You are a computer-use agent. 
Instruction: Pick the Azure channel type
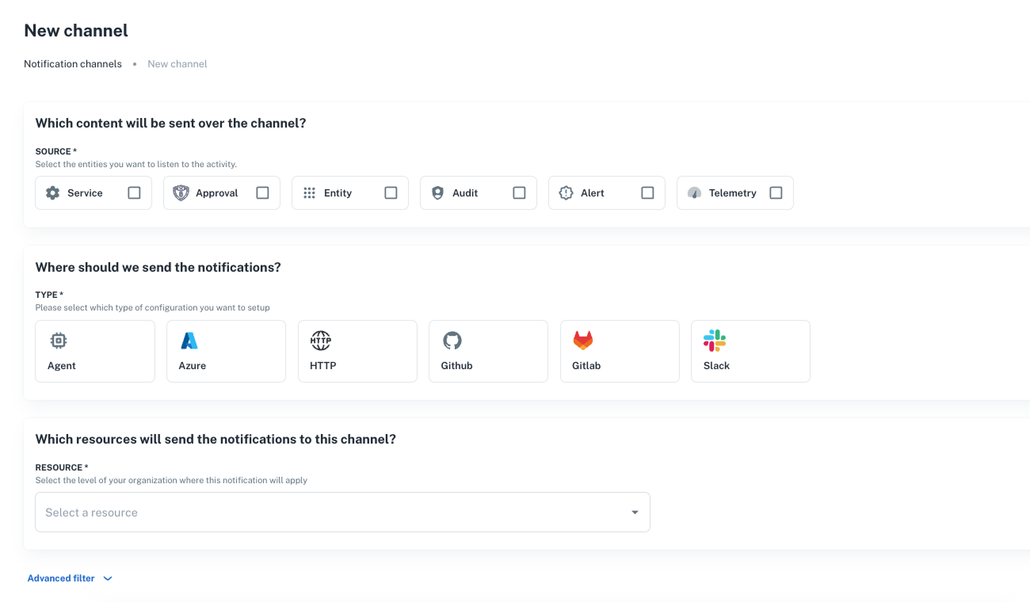[226, 351]
